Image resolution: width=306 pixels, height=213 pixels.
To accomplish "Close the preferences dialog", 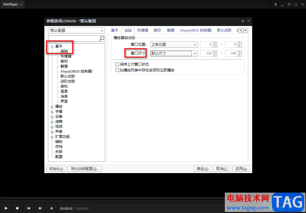I will tap(248, 21).
